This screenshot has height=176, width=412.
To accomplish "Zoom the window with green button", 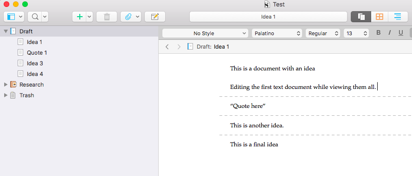I will (25, 4).
